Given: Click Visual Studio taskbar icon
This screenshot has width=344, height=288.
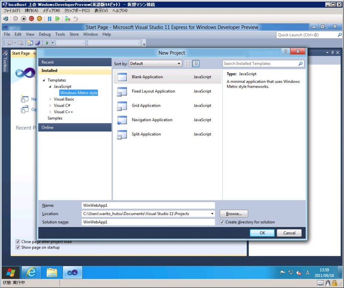Looking at the screenshot, I should 72,273.
